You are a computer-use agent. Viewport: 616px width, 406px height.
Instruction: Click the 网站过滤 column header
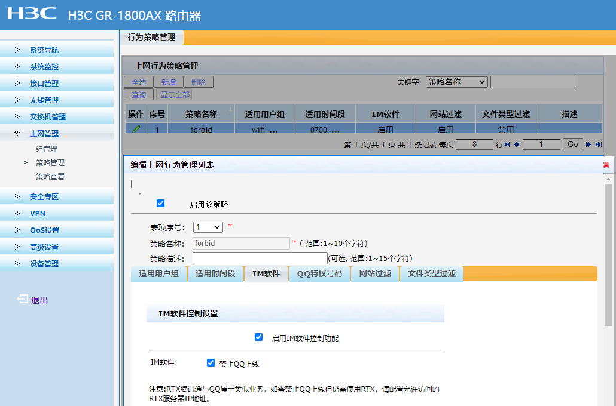click(446, 114)
